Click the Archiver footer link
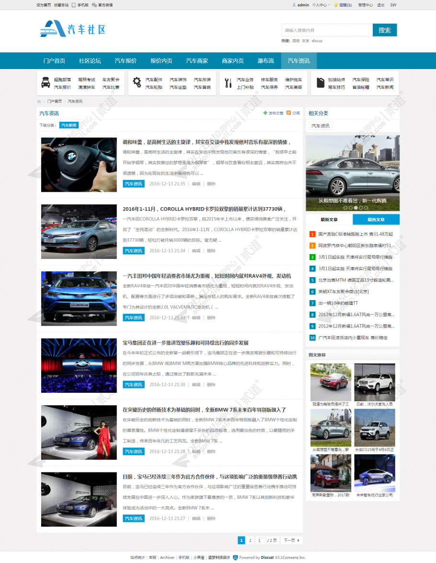Screen dimensions: 436x563 coord(167,558)
